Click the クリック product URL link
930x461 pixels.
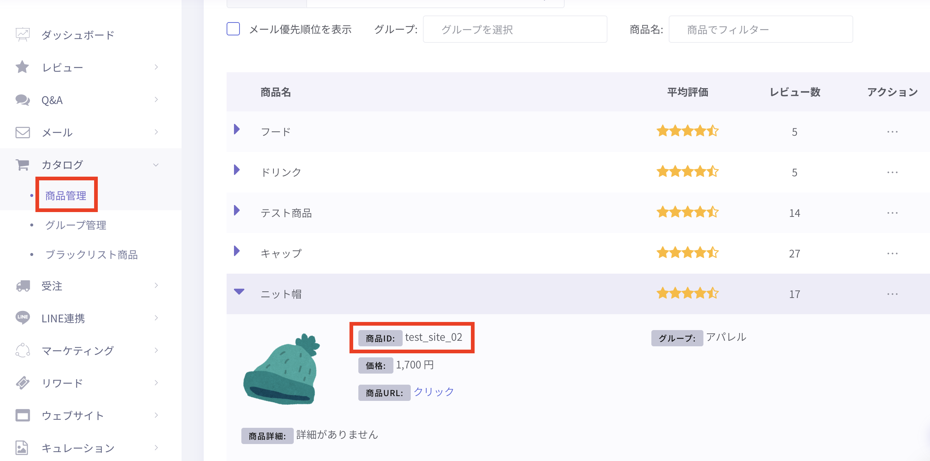(434, 392)
